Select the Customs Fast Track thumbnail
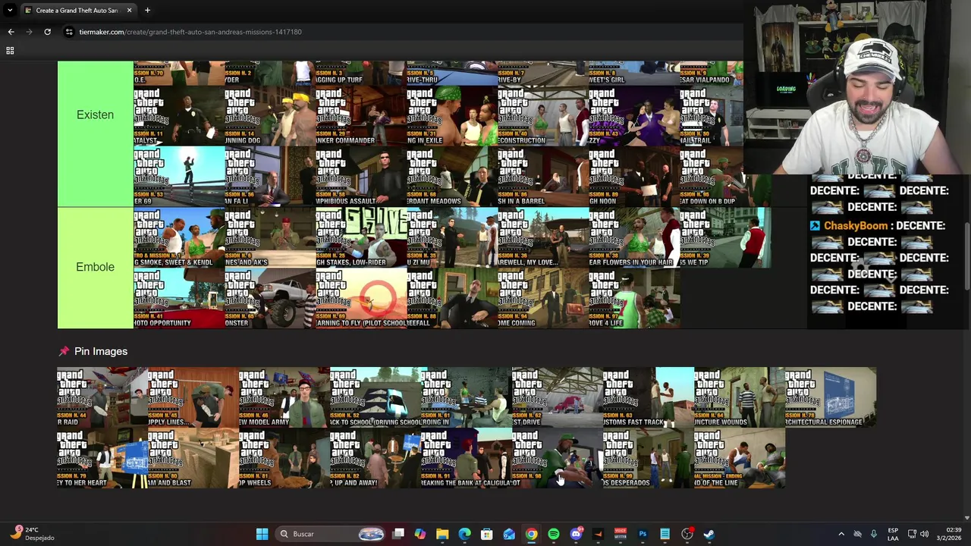 [649, 397]
